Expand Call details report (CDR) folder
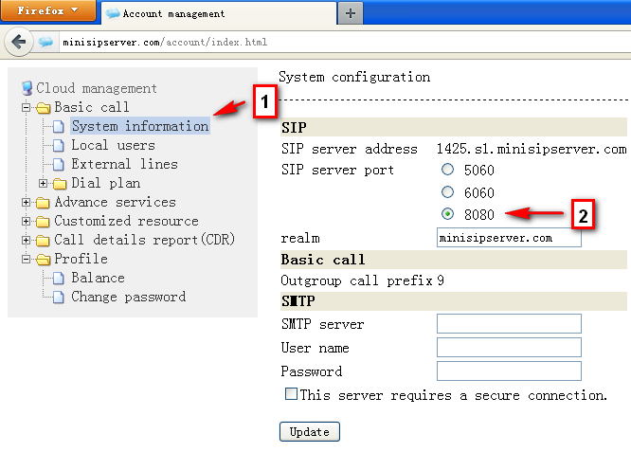 (x=26, y=240)
